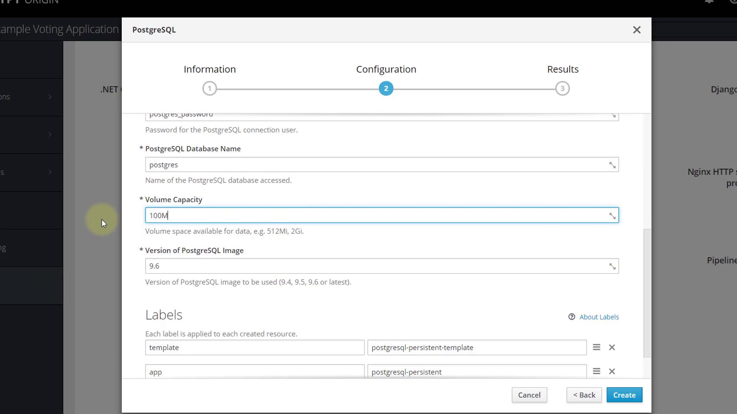This screenshot has height=414, width=737.
Task: Click the About Labels help icon
Action: (572, 317)
